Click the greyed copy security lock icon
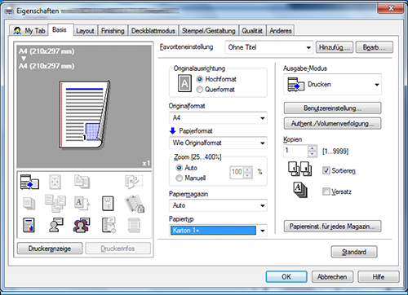Screen dimensions: 408x295 (135, 204)
